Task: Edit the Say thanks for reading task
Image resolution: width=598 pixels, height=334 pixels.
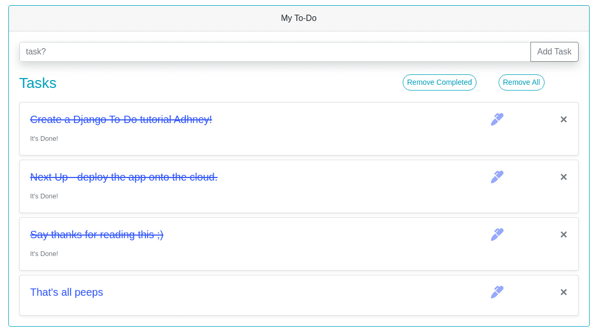Action: tap(497, 235)
